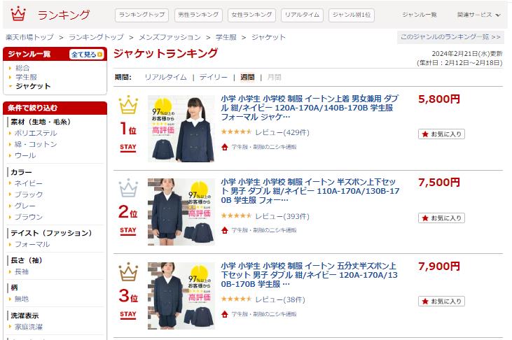Click shop house icon under first product
The height and width of the screenshot is (340, 512).
pos(224,147)
